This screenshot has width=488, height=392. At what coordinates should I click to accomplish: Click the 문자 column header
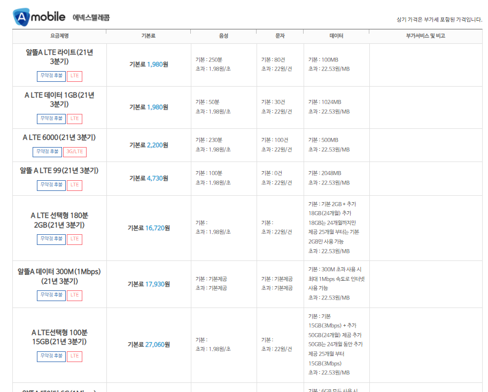[280, 36]
